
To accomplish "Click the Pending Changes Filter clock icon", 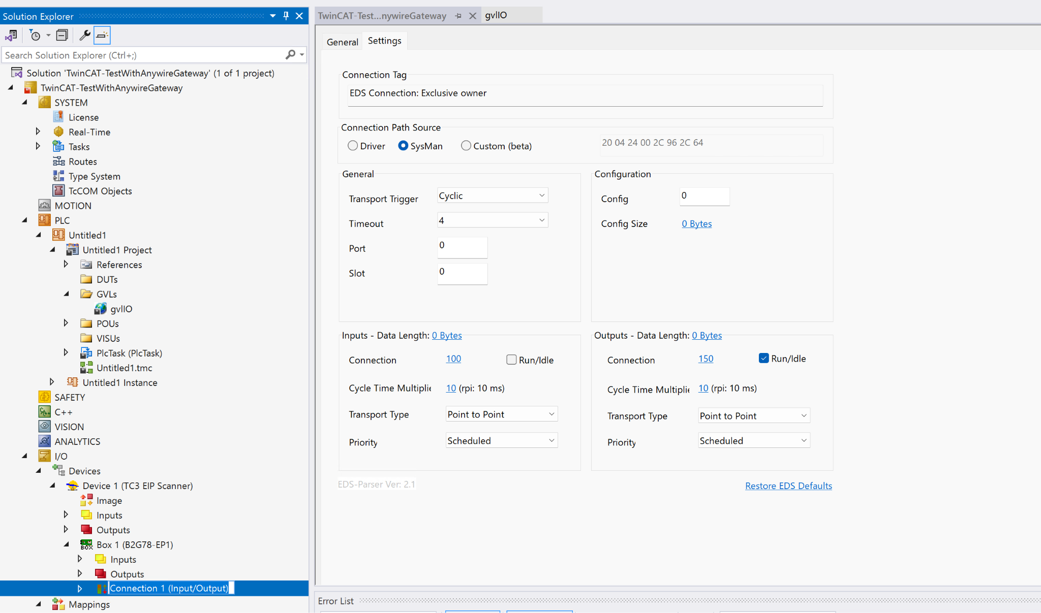I will coord(35,35).
